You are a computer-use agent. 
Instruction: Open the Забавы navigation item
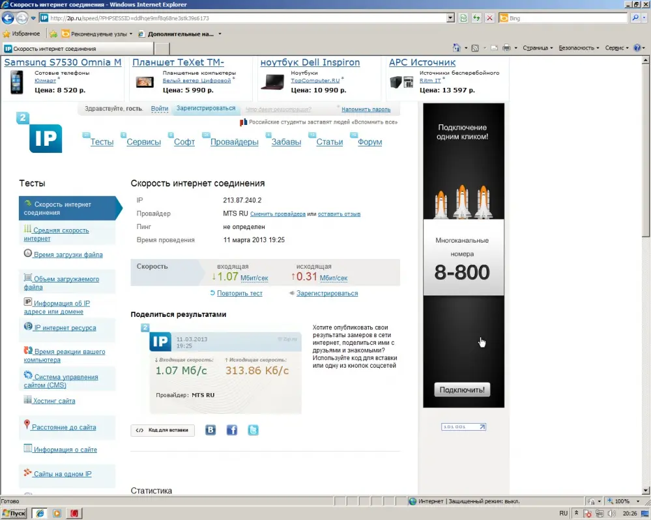[x=286, y=142]
